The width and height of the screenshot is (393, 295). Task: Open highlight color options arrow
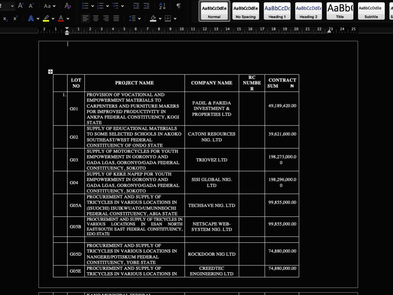(53, 18)
